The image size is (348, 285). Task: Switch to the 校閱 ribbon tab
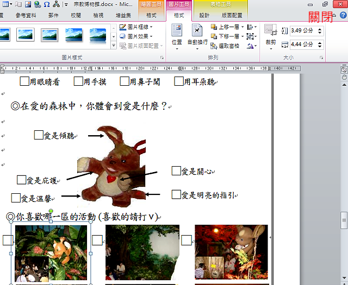coord(76,15)
